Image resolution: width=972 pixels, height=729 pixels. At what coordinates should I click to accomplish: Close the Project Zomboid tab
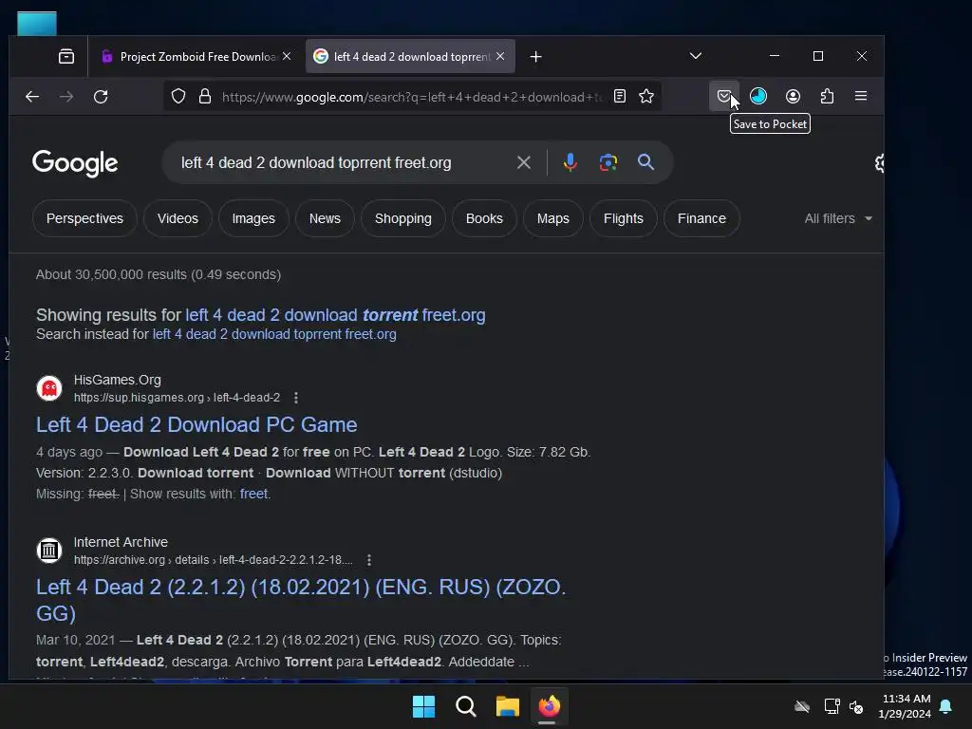(x=287, y=56)
